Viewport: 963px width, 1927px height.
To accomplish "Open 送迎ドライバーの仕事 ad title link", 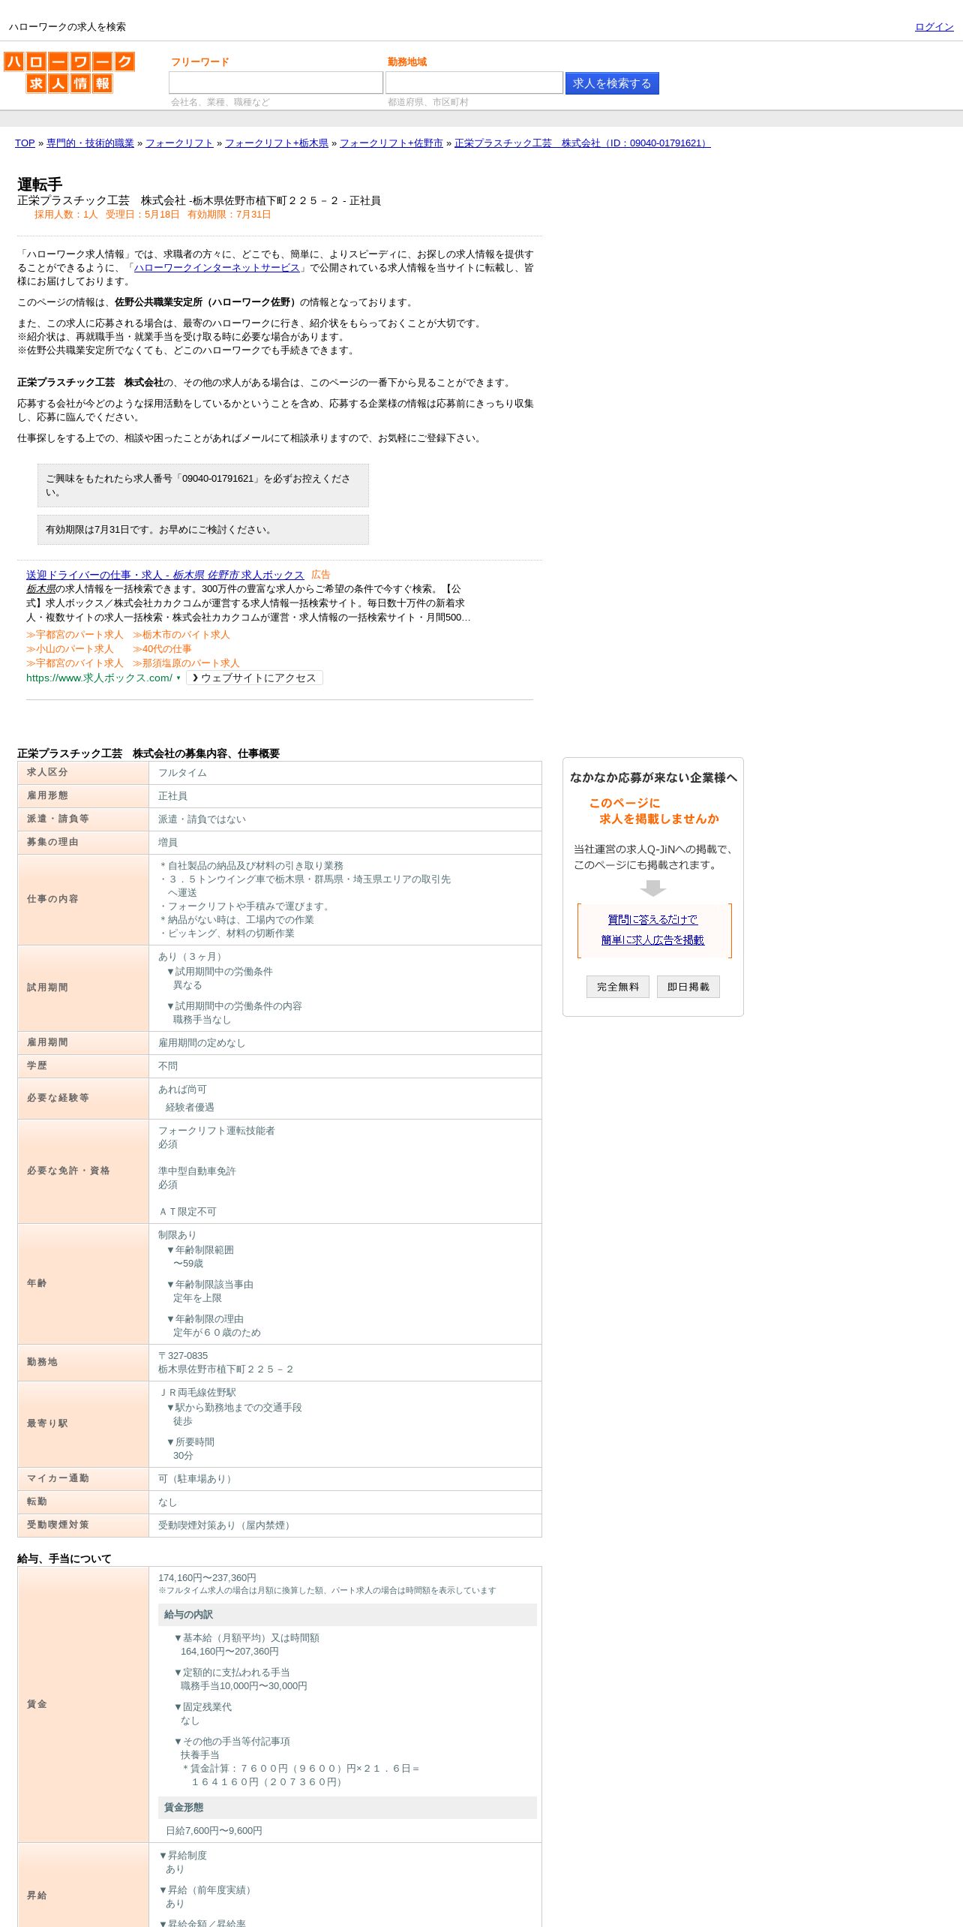I will pos(165,575).
